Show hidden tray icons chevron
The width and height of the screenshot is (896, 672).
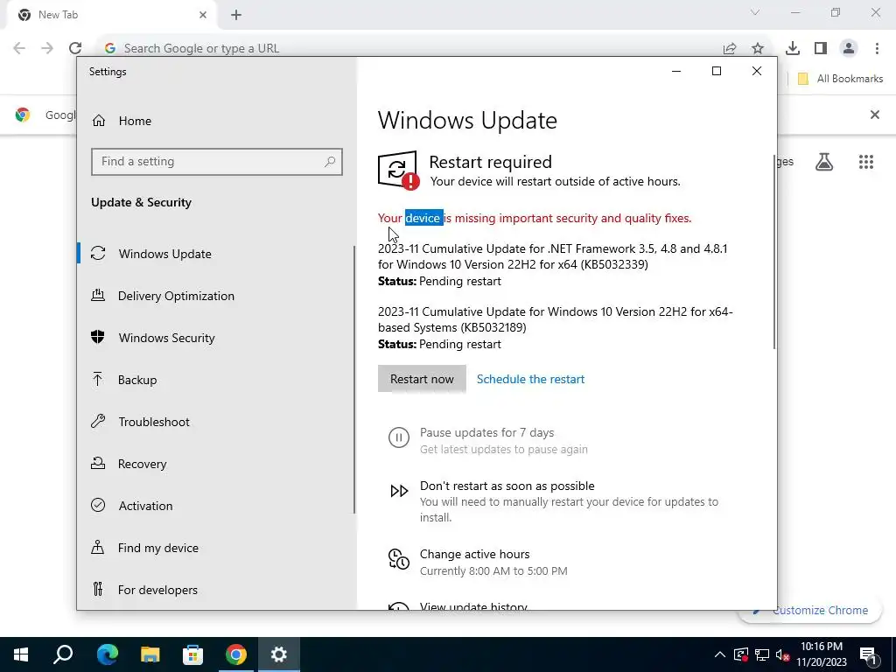coord(720,654)
